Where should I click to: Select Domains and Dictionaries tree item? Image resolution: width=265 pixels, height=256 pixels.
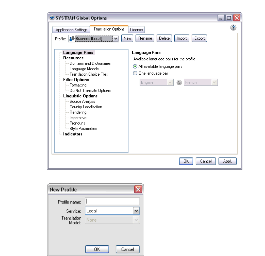90,63
